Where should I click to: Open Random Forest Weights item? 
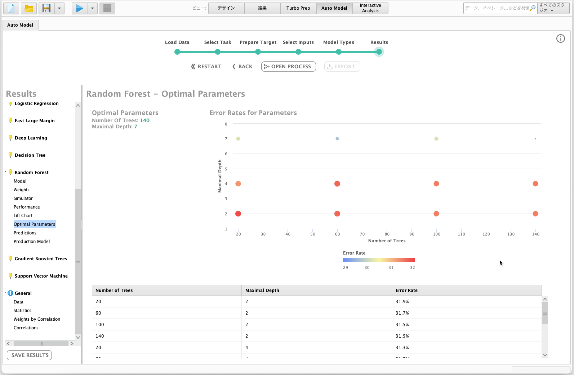point(22,190)
